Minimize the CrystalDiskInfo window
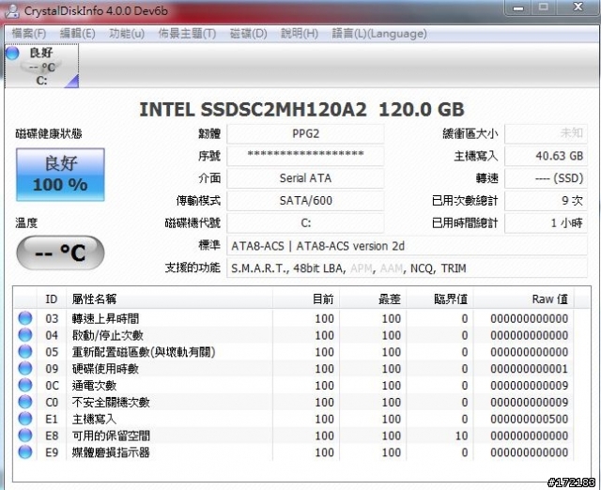This screenshot has width=601, height=490. (518, 8)
